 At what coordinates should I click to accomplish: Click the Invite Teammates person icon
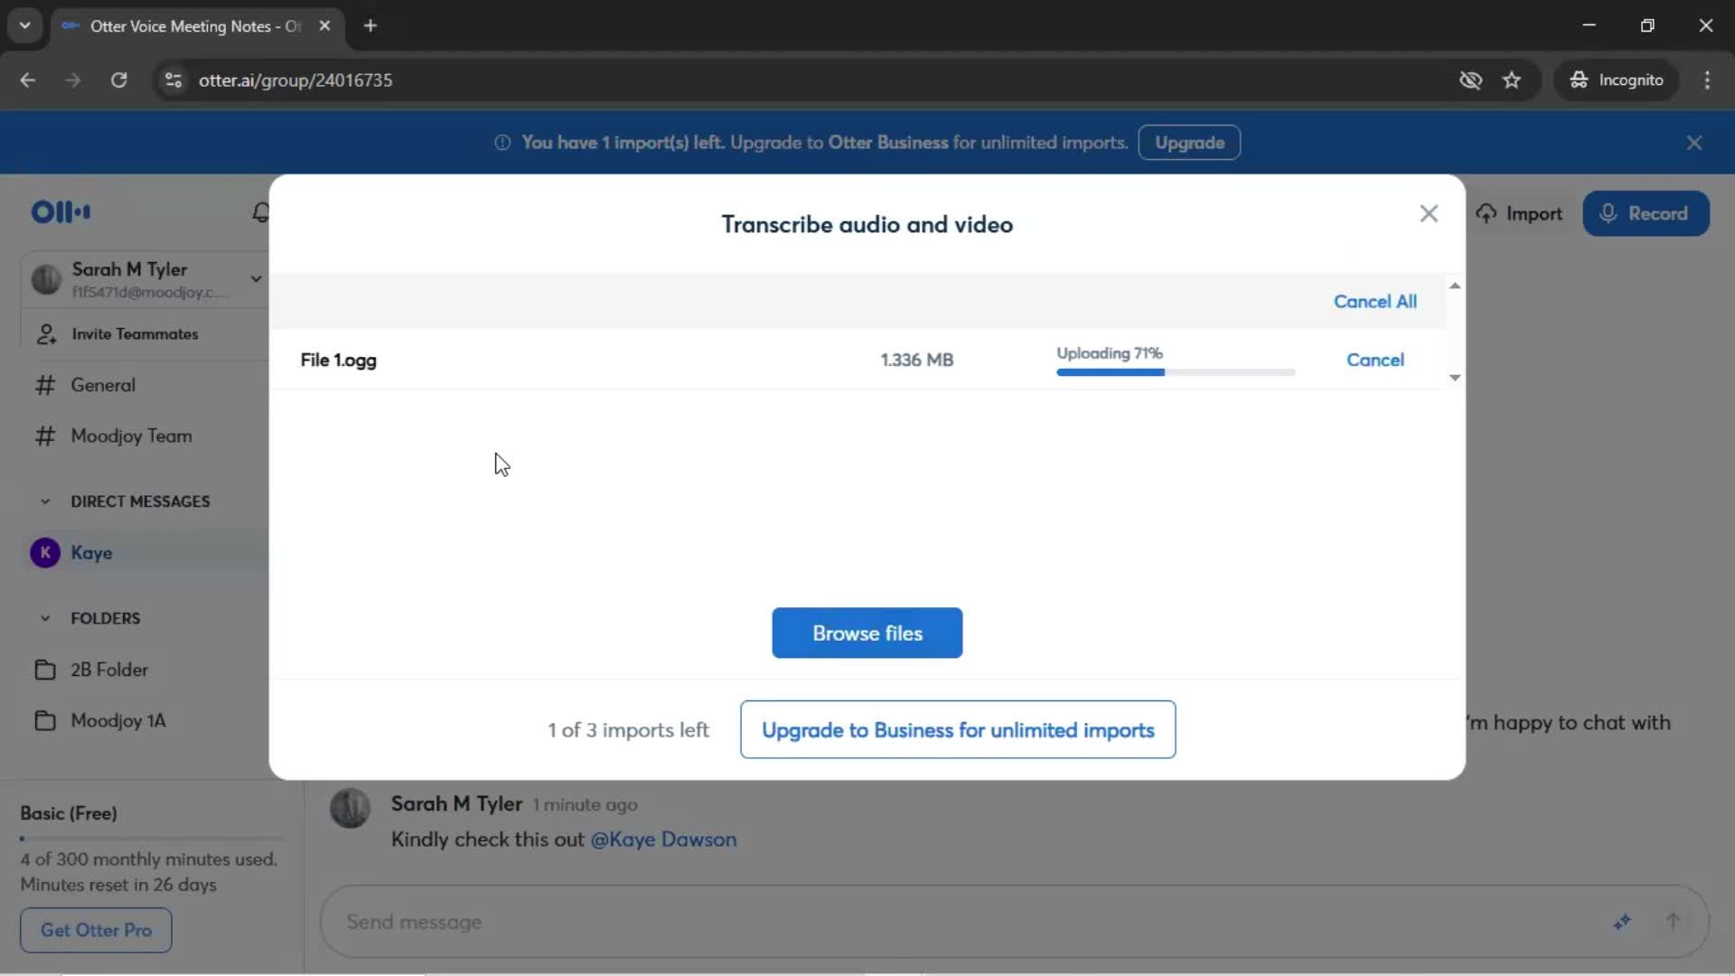tap(46, 334)
